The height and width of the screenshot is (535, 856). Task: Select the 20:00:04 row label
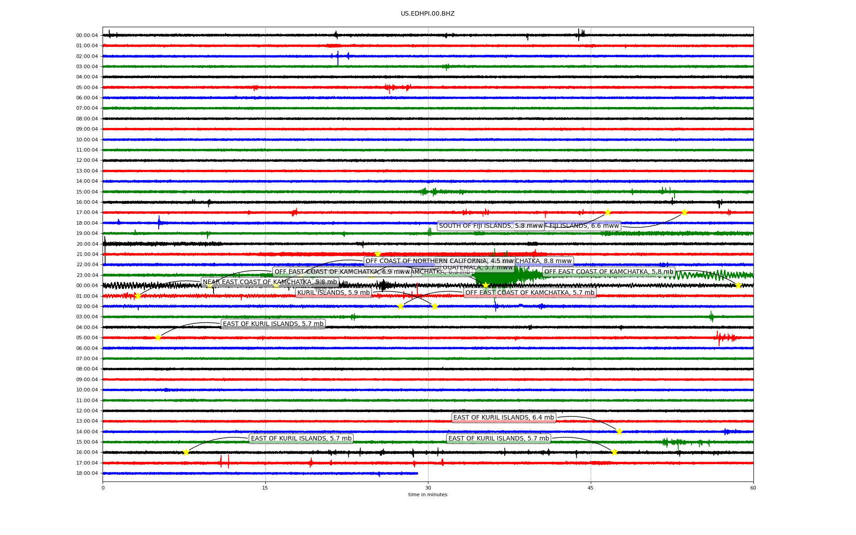(x=87, y=244)
